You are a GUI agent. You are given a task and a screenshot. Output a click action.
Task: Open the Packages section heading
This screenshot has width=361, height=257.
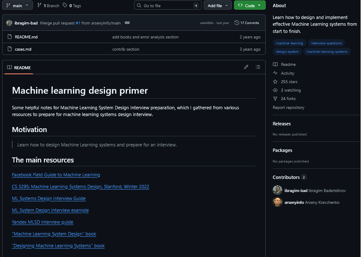pyautogui.click(x=283, y=150)
